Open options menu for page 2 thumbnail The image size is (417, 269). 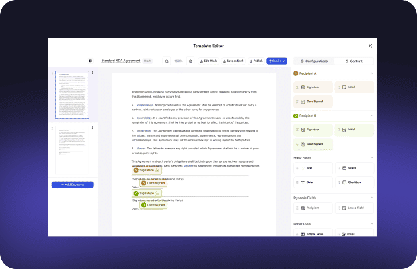coord(93,128)
